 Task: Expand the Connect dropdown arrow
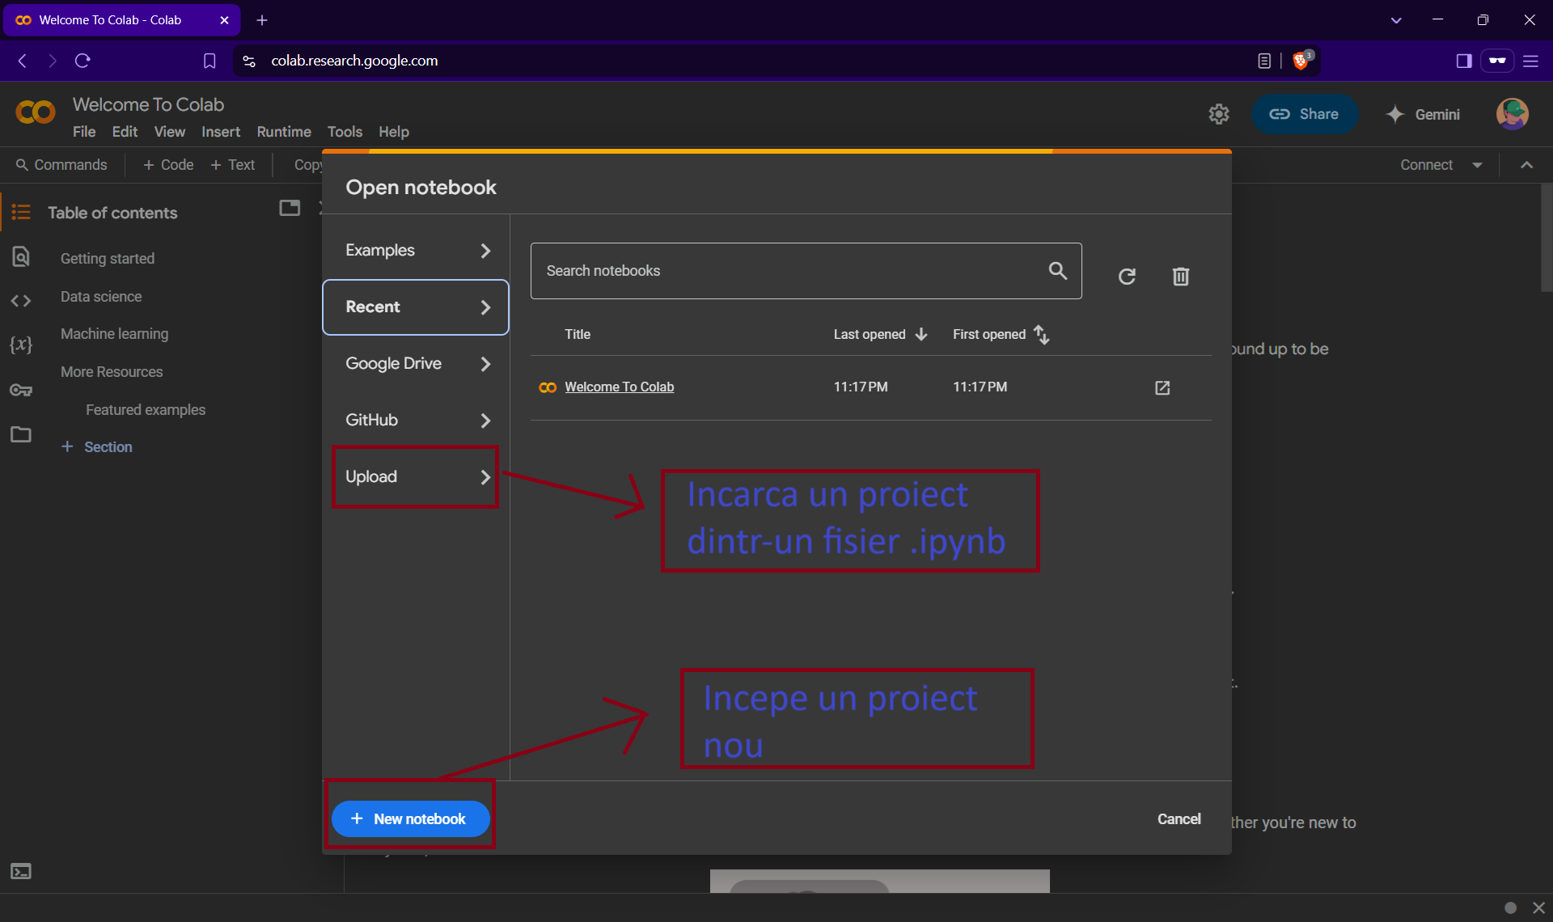pyautogui.click(x=1477, y=165)
